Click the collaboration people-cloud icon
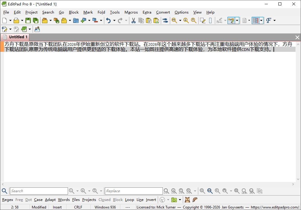The height and width of the screenshot is (210, 301). [37, 29]
